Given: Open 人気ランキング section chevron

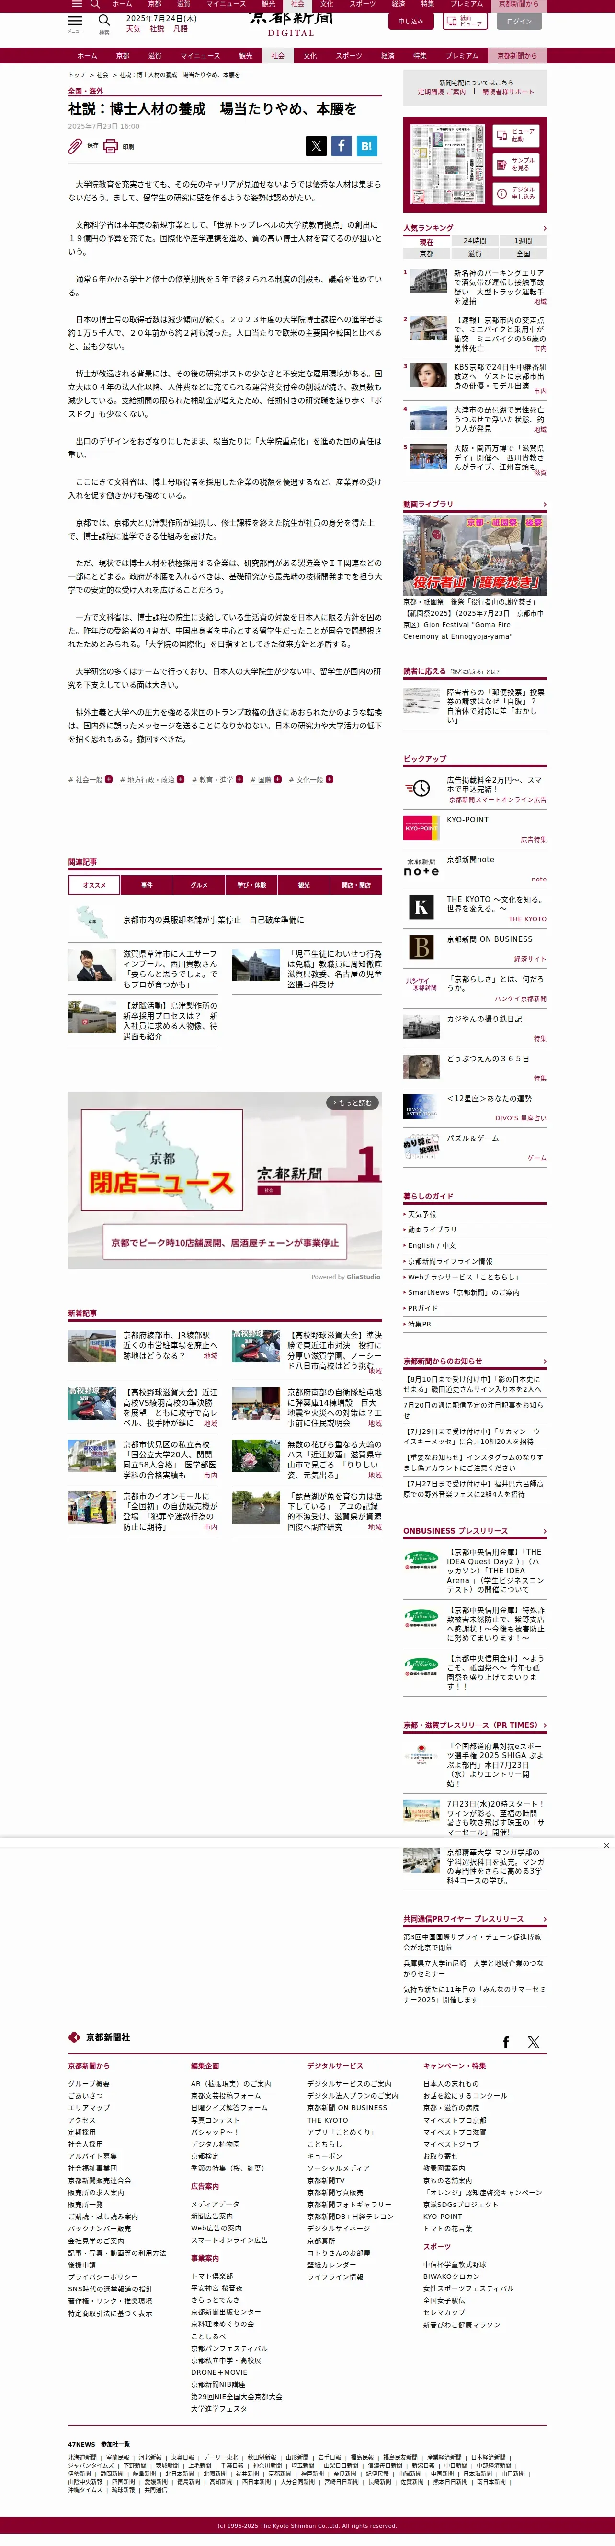Looking at the screenshot, I should tap(544, 228).
